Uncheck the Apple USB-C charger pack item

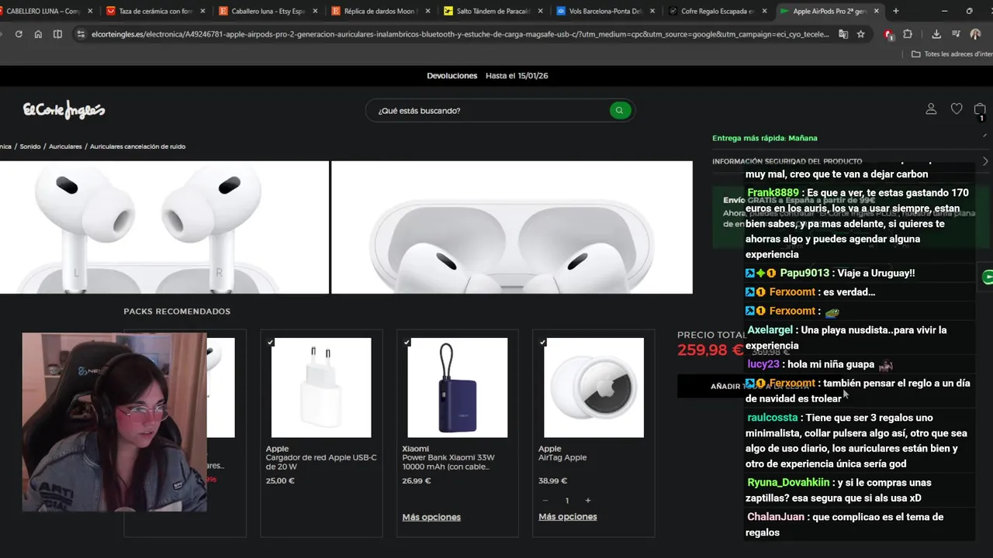tap(270, 342)
